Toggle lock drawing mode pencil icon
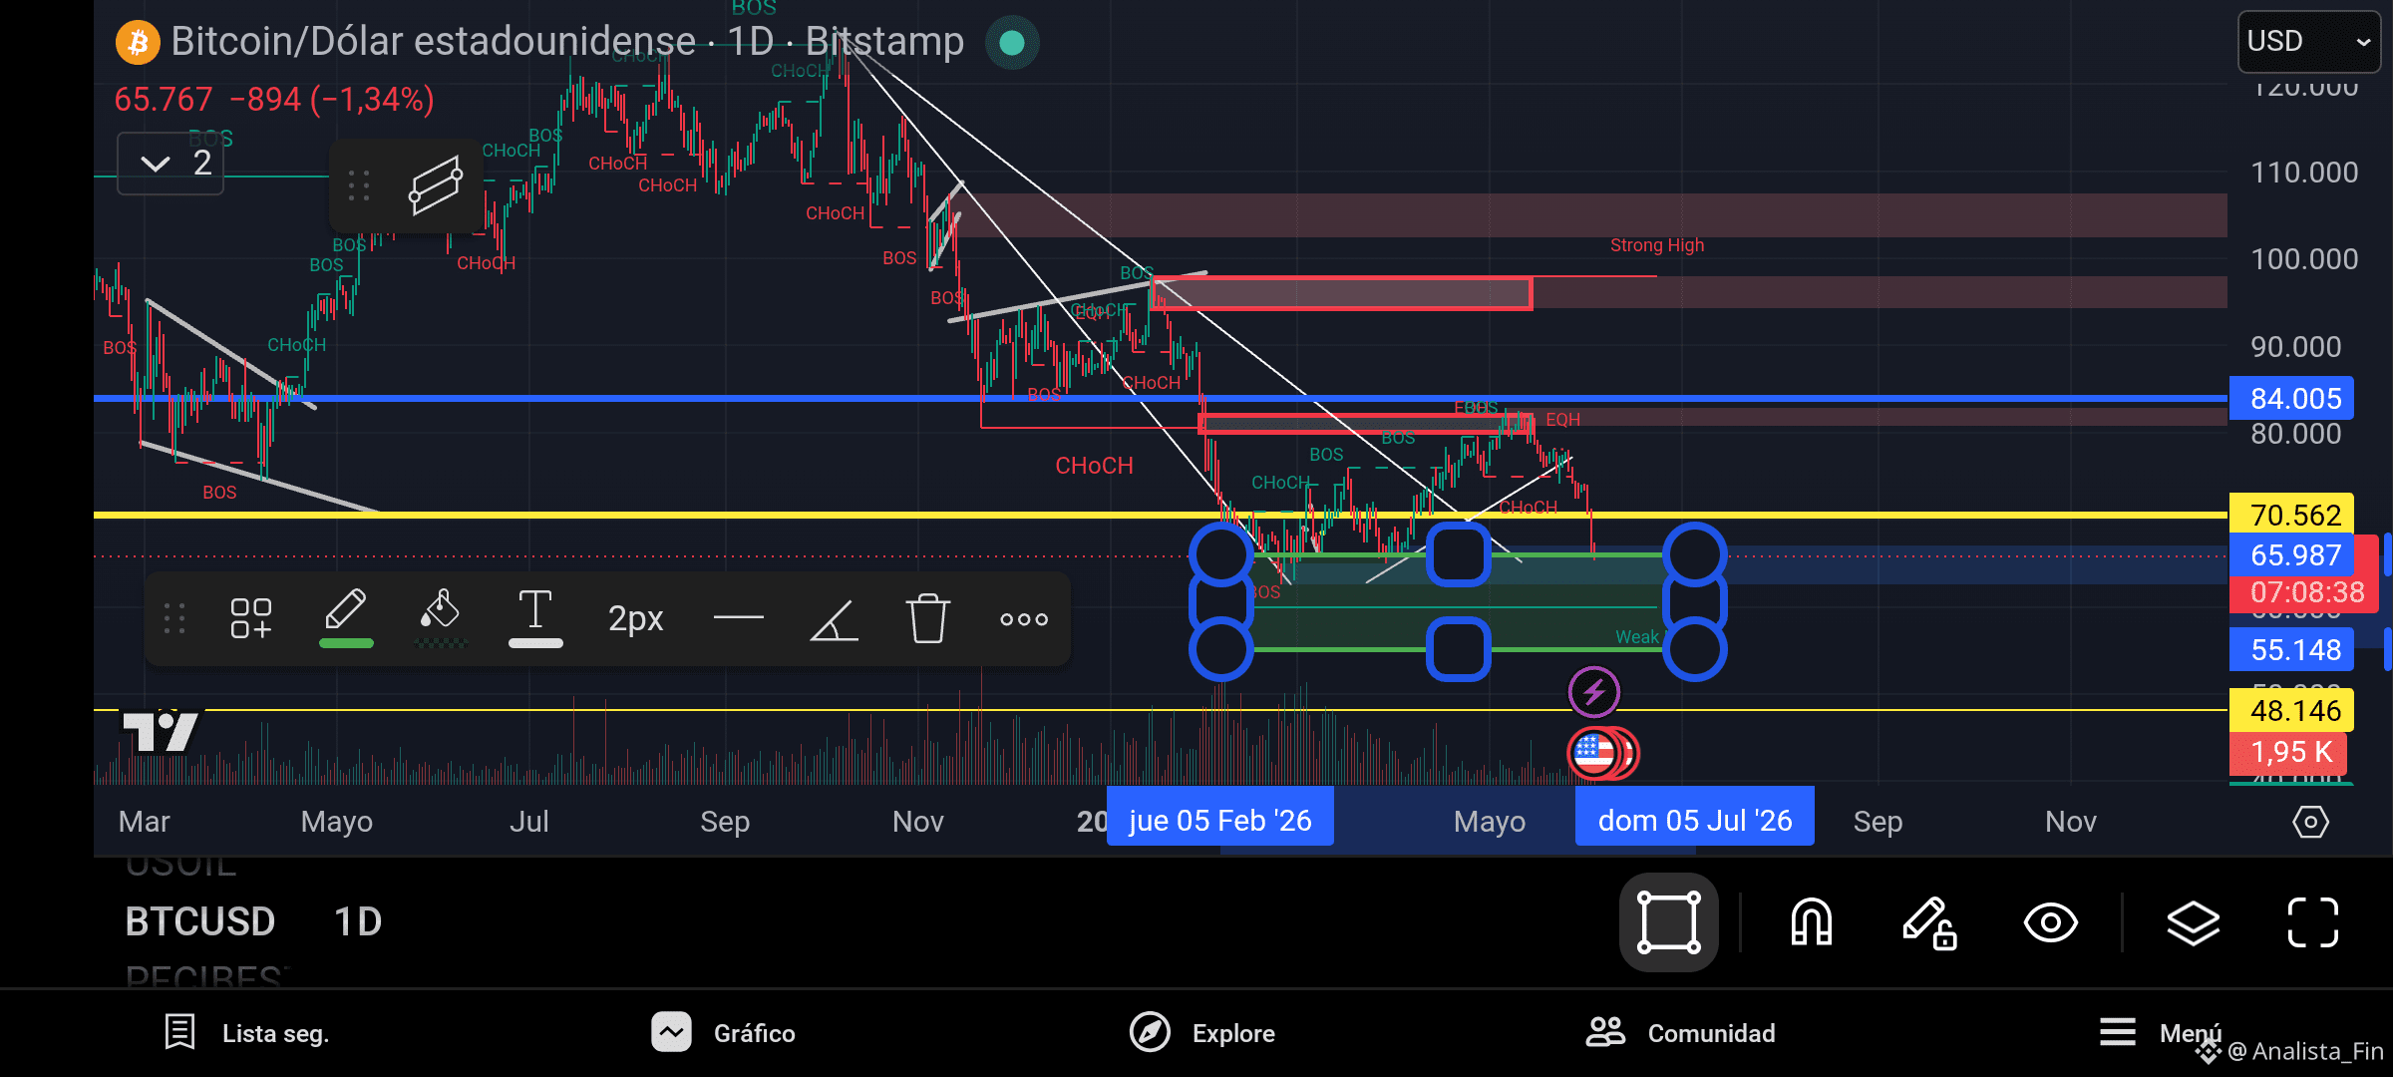Viewport: 2393px width, 1077px height. (1928, 922)
